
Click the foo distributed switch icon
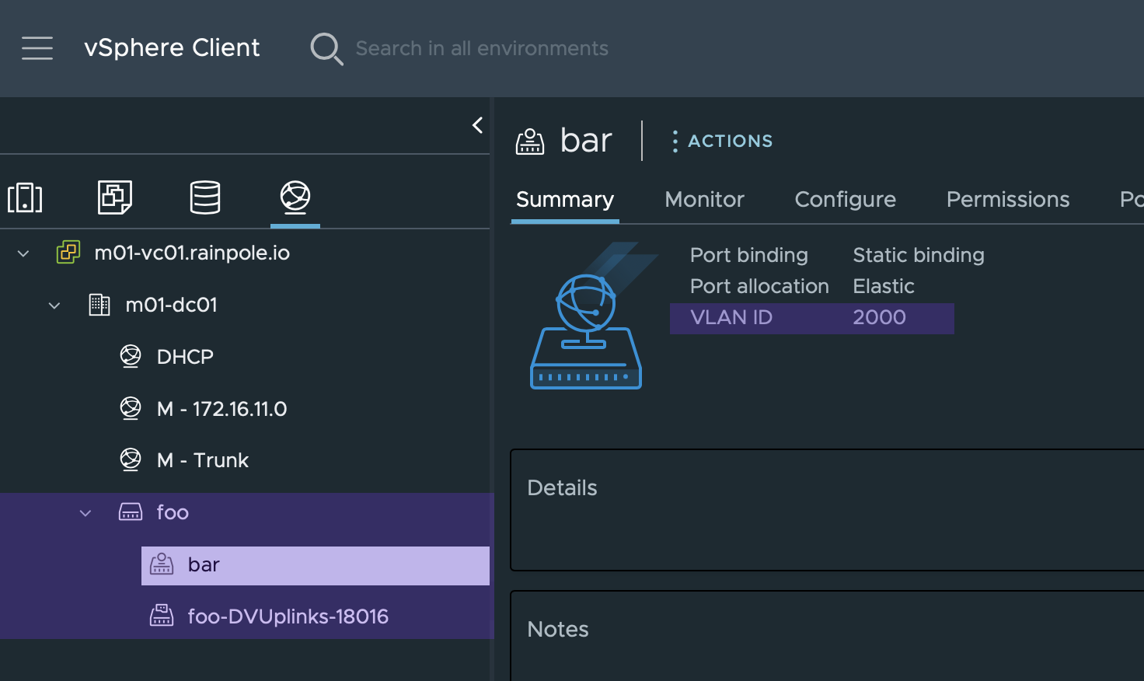131,512
